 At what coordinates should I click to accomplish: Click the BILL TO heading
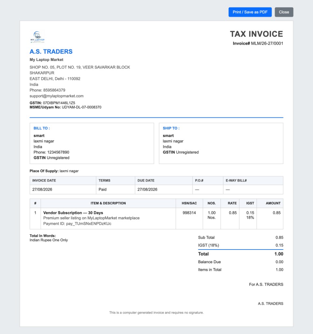point(42,128)
